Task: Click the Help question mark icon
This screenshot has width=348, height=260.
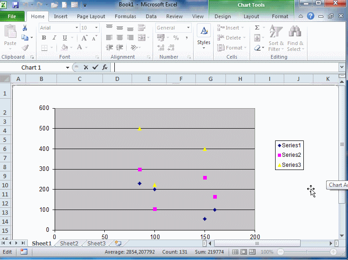Action: pos(311,16)
